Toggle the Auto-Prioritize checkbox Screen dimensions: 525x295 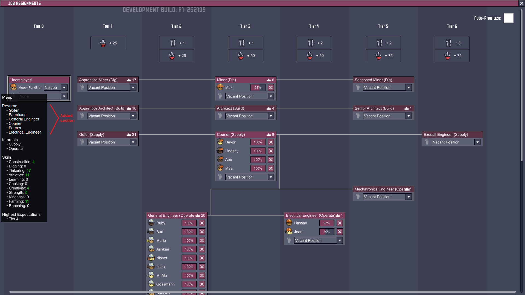[x=508, y=18]
